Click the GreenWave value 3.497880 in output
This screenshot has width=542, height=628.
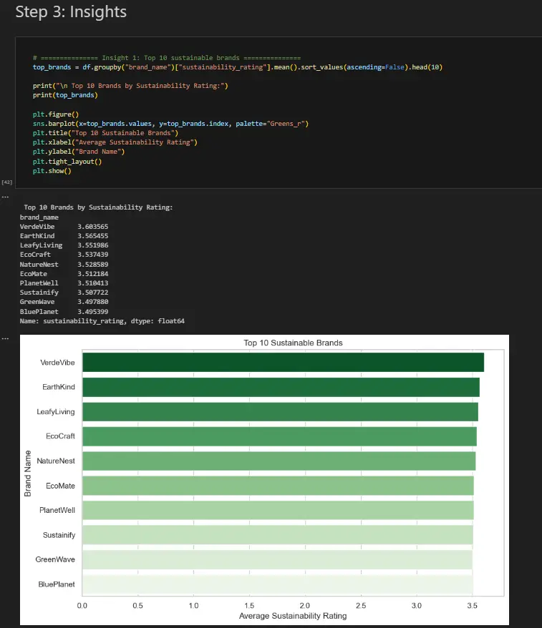(x=92, y=302)
